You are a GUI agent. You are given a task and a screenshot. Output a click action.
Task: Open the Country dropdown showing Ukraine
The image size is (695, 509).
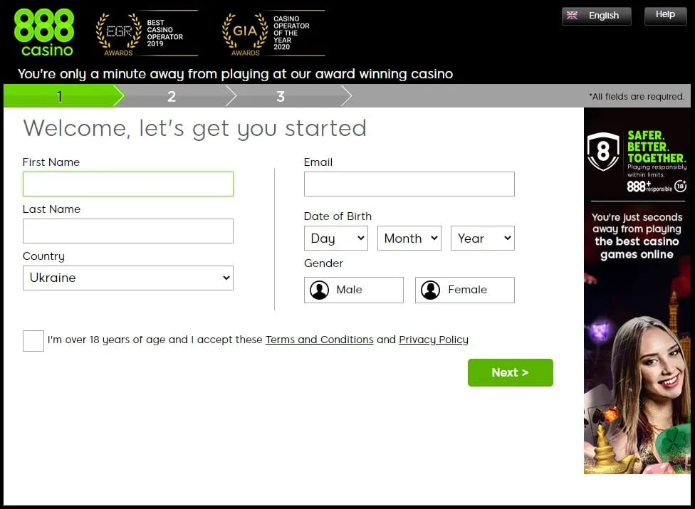point(128,278)
